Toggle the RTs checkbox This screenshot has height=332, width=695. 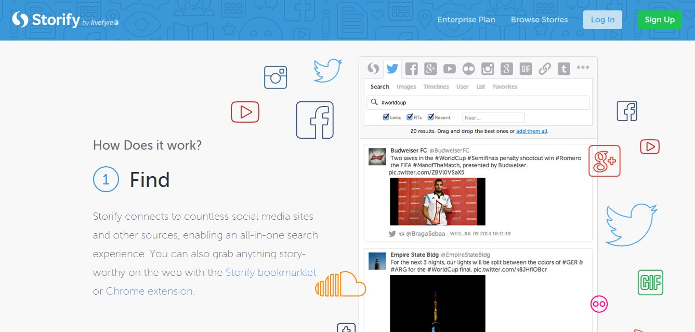click(x=410, y=117)
